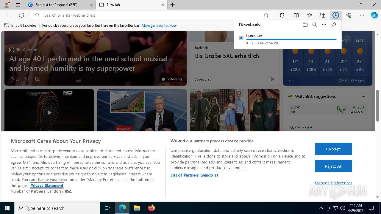Switch to Request for Proposal (RFP) tab

(x=60, y=5)
